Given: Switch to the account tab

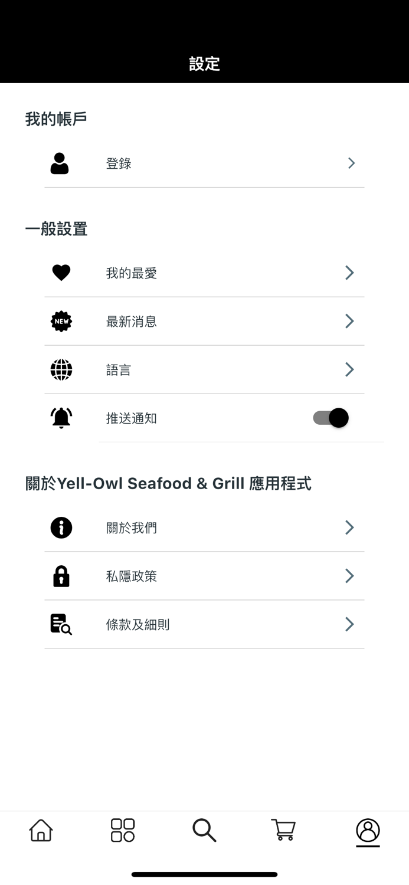Looking at the screenshot, I should pyautogui.click(x=367, y=830).
